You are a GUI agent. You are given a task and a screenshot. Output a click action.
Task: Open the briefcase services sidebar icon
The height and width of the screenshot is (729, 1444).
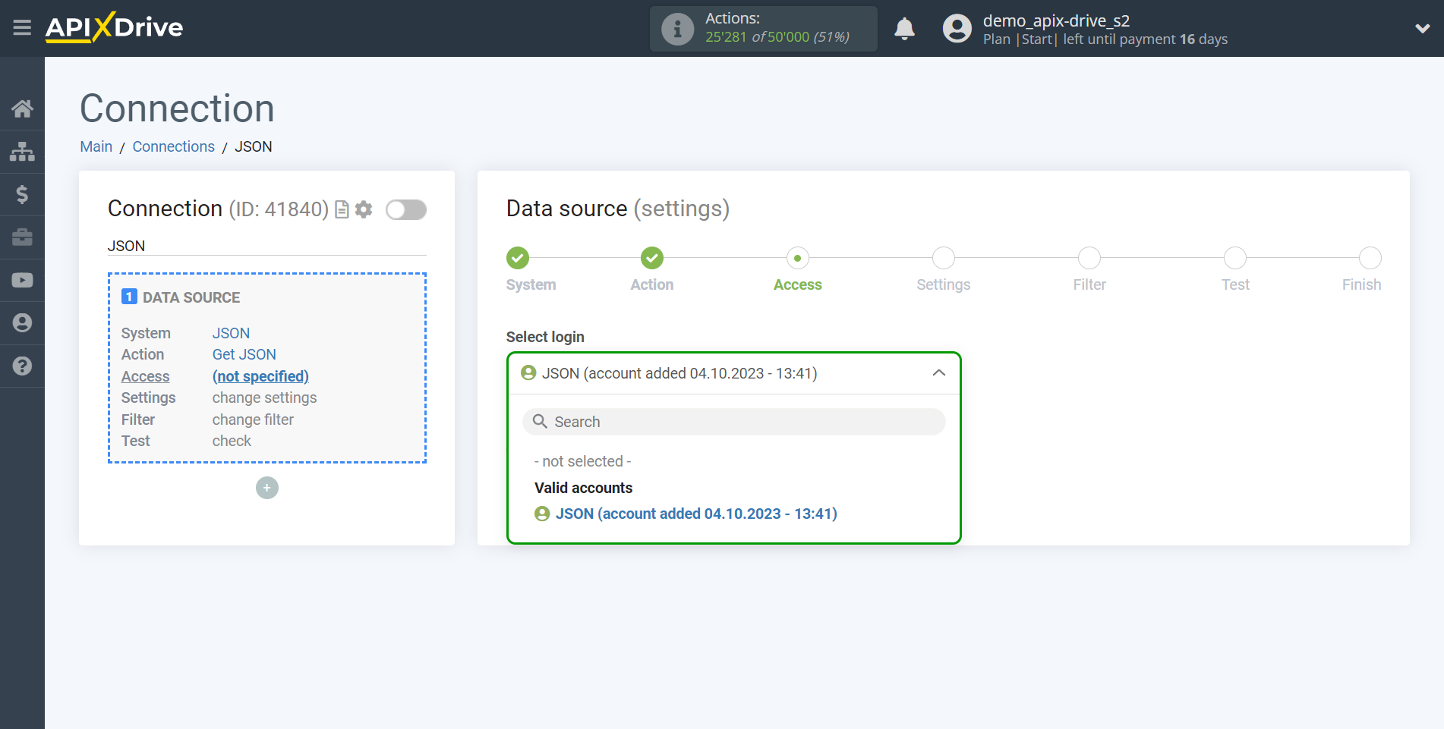click(22, 237)
